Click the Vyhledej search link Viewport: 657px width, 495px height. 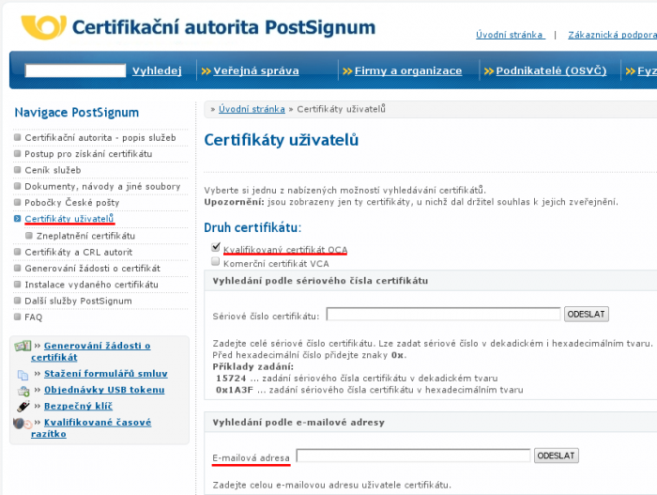coord(157,70)
